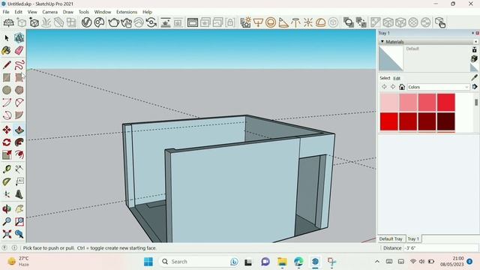This screenshot has width=480, height=270.
Task: Select the Text label tool
Action: [19, 181]
